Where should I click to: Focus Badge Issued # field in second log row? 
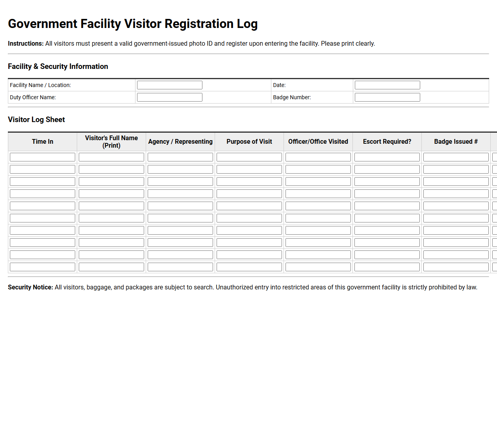tap(456, 169)
